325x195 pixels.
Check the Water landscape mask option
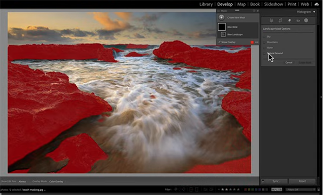264,48
